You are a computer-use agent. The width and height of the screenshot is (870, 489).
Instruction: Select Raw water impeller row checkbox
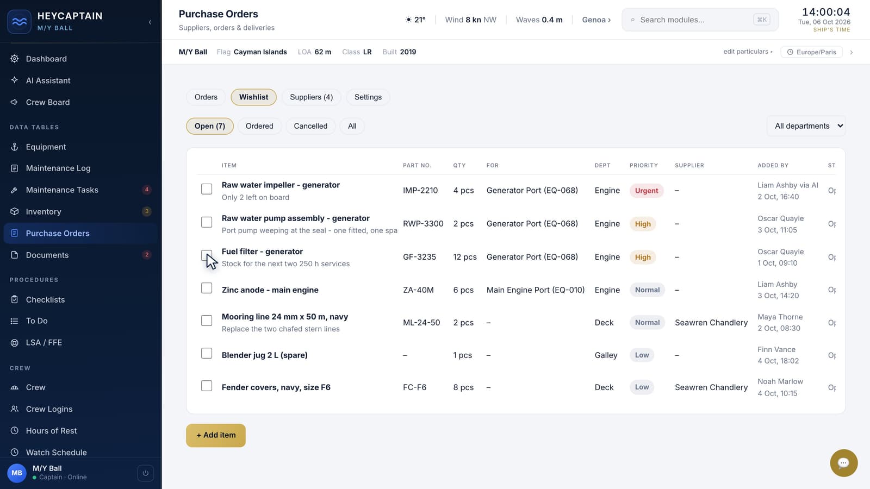(207, 189)
